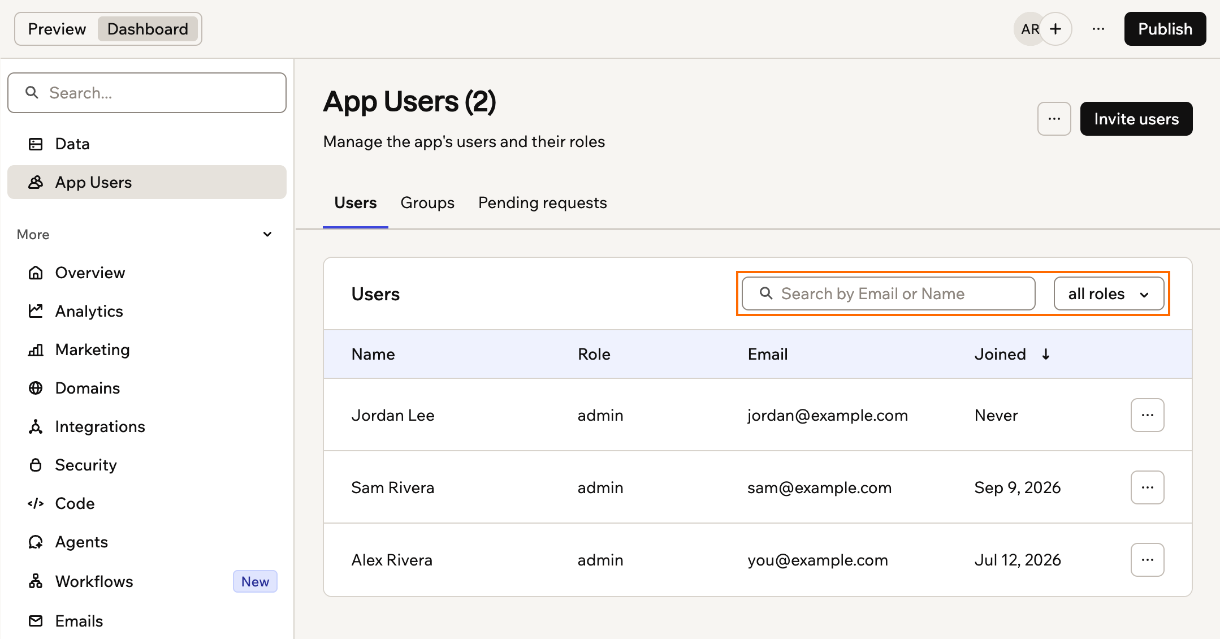The width and height of the screenshot is (1220, 639).
Task: Open row actions for Alex Rivera
Action: pos(1148,560)
